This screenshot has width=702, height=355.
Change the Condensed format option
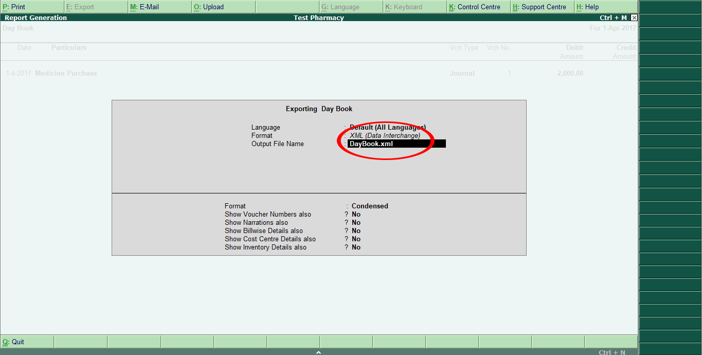[369, 206]
